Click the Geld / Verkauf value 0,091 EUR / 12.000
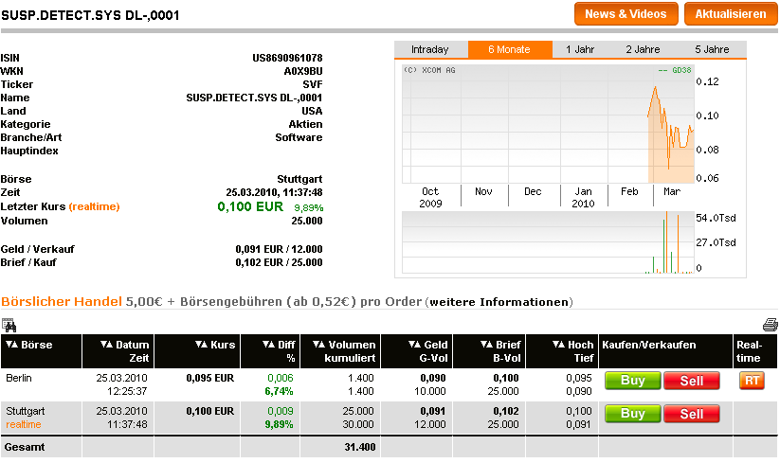This screenshot has width=780, height=463. 279,249
